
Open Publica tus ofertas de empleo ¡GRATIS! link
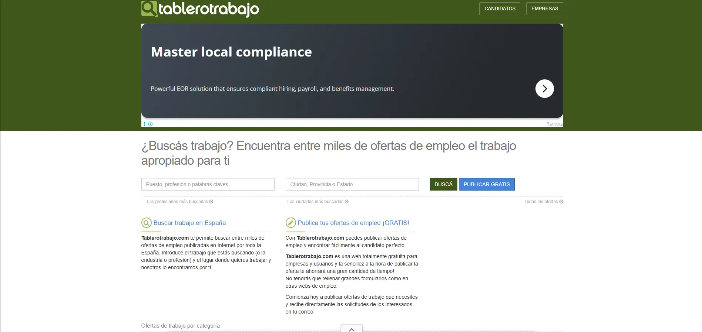(x=353, y=223)
